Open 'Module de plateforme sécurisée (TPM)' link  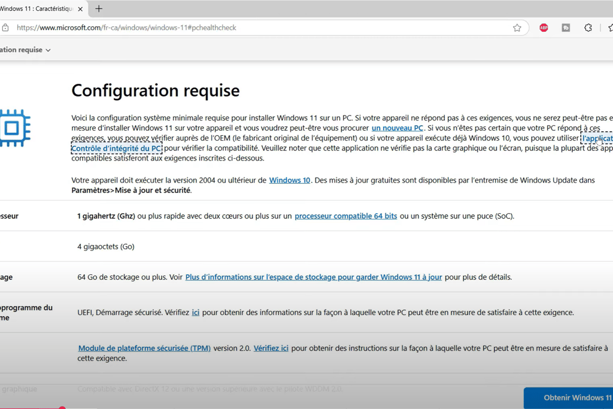click(x=144, y=348)
